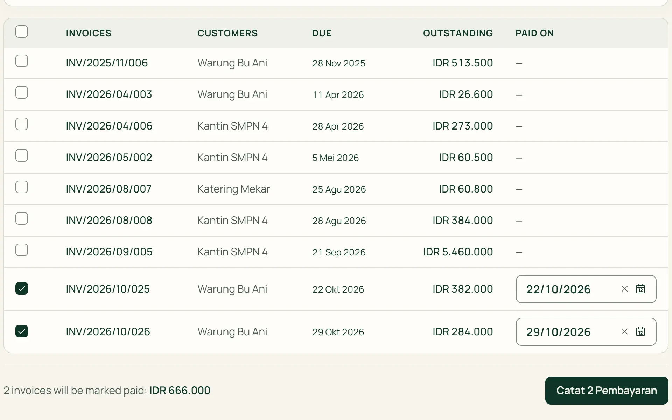Sort by the CUSTOMERS column header
Image resolution: width=672 pixels, height=420 pixels.
click(227, 33)
